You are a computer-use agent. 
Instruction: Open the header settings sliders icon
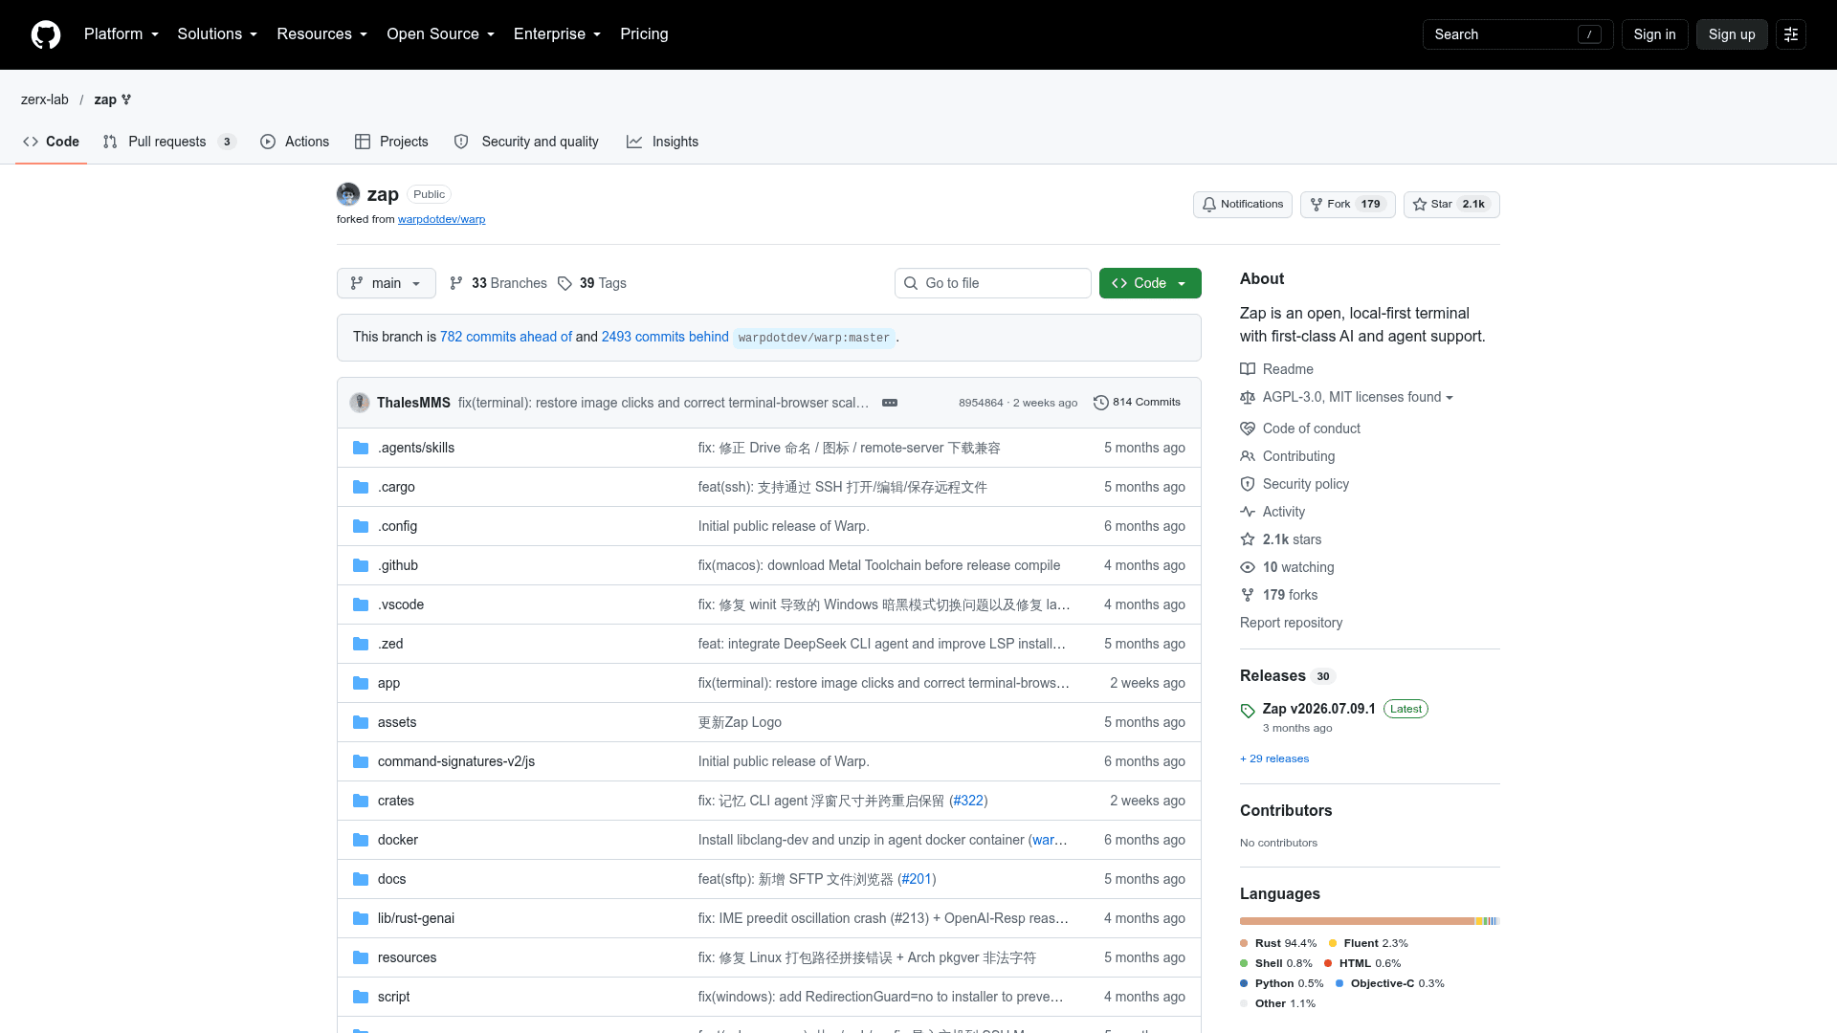(x=1791, y=34)
